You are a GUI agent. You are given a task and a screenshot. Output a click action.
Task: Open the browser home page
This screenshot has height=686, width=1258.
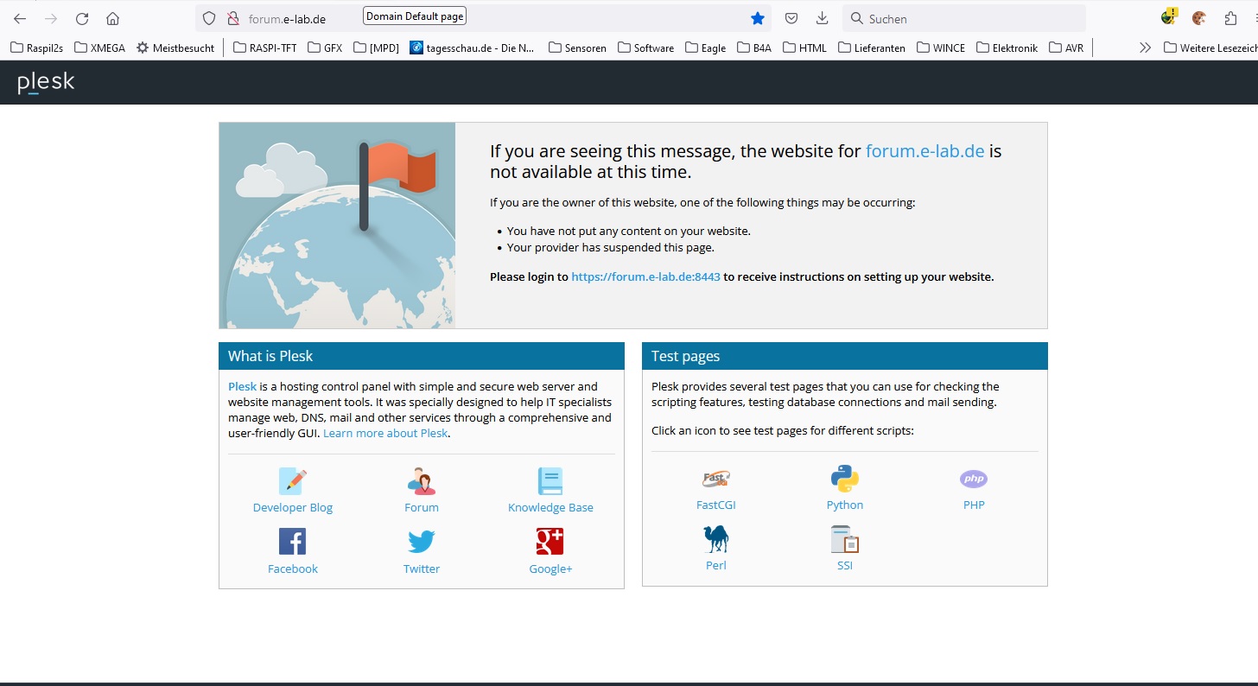(x=112, y=18)
